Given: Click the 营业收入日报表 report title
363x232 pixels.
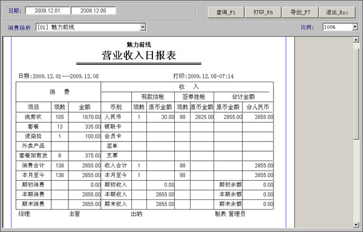Looking at the screenshot, I should coord(139,56).
